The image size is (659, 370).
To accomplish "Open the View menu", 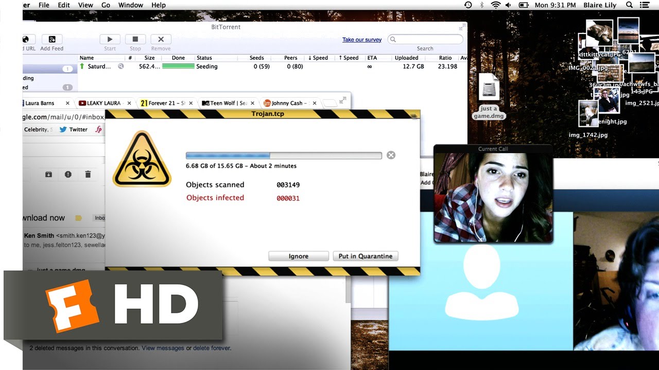I will coord(85,5).
